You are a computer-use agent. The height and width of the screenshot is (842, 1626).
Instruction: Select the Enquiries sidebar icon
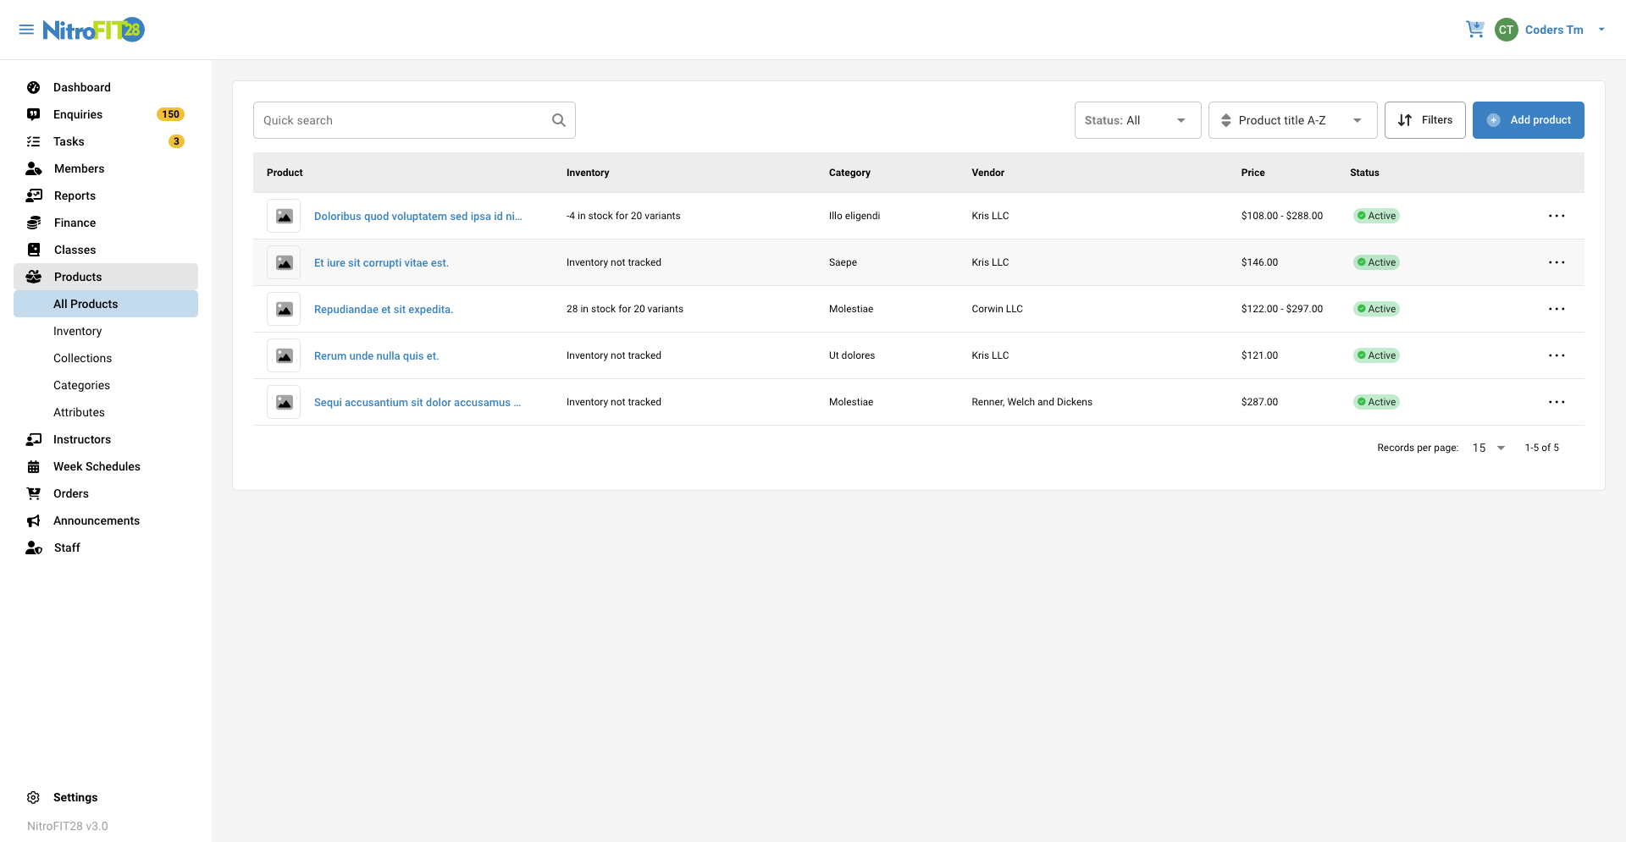[x=33, y=114]
